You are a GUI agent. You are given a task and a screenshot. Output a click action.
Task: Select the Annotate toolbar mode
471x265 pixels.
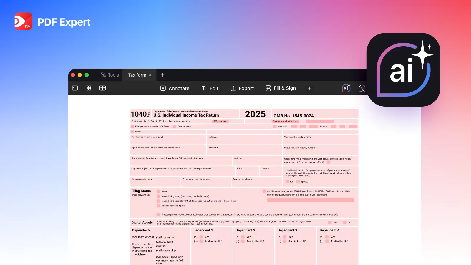175,88
